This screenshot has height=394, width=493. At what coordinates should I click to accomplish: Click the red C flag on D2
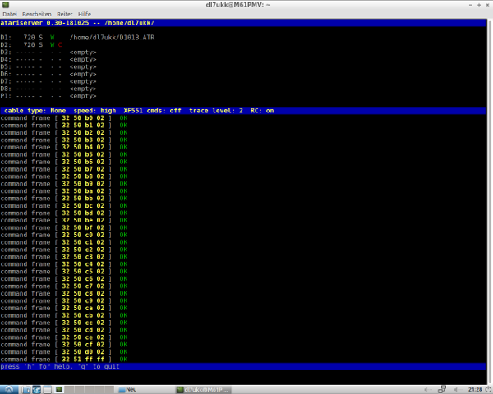pyautogui.click(x=60, y=45)
